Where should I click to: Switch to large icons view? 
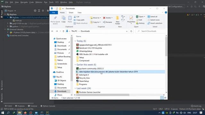[165, 98]
